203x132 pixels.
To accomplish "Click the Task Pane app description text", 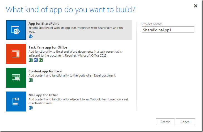I will pos(75,54).
